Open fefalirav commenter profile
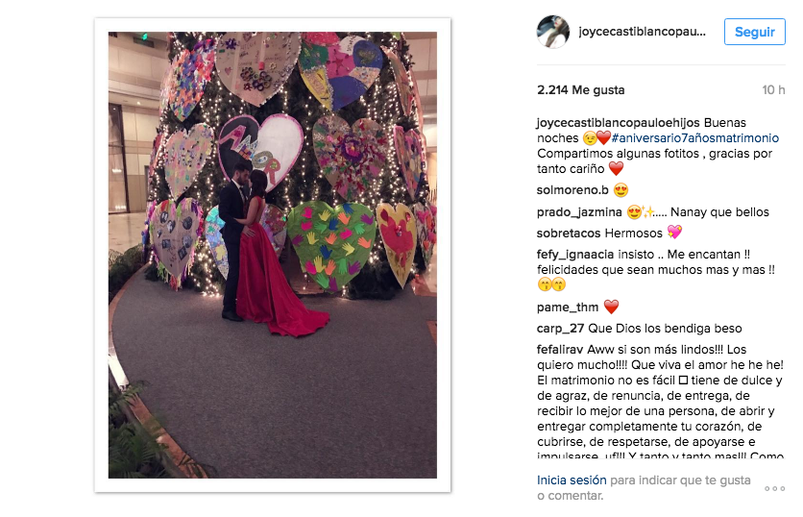This screenshot has height=517, width=803. 560,350
